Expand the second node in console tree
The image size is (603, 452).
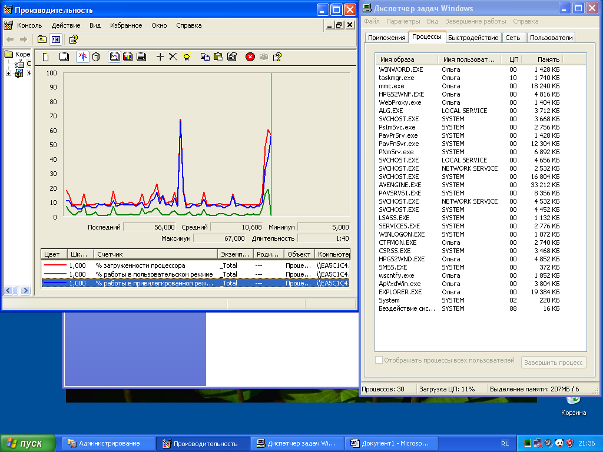[x=9, y=74]
